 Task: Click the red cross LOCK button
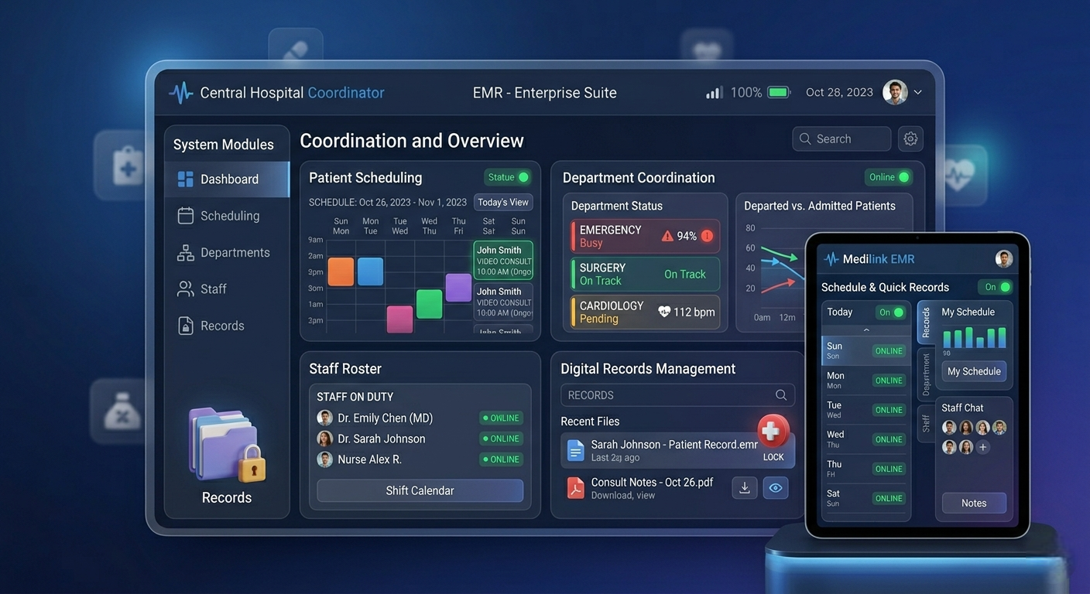point(773,431)
